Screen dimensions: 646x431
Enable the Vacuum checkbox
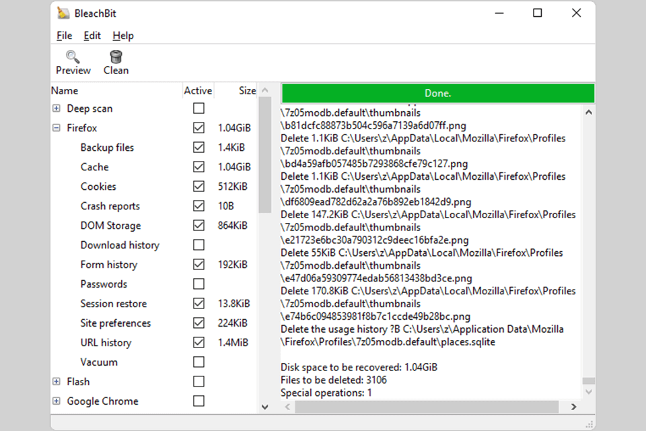199,362
